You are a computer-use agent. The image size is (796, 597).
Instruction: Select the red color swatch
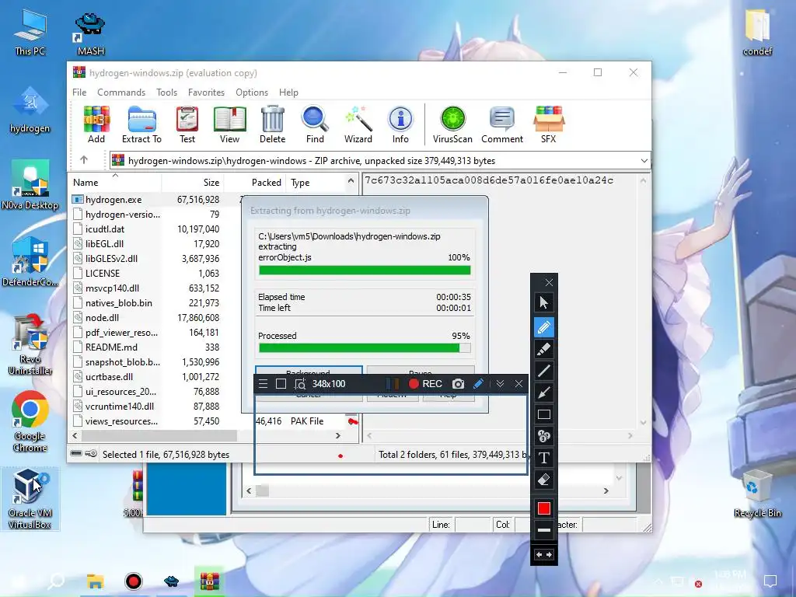click(x=543, y=508)
